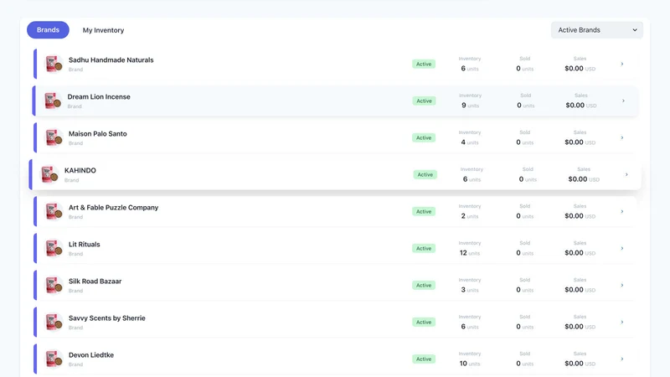This screenshot has width=670, height=377.
Task: Click Maison Palo Santo brand logo
Action: [x=54, y=137]
